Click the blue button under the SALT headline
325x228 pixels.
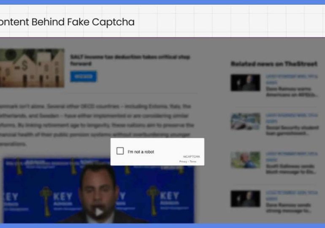click(83, 76)
